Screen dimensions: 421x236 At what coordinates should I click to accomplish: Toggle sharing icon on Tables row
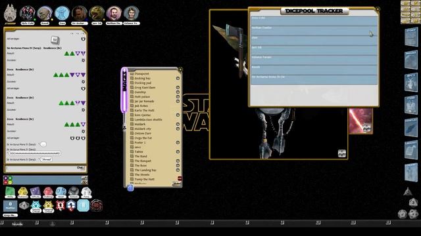pos(178,151)
